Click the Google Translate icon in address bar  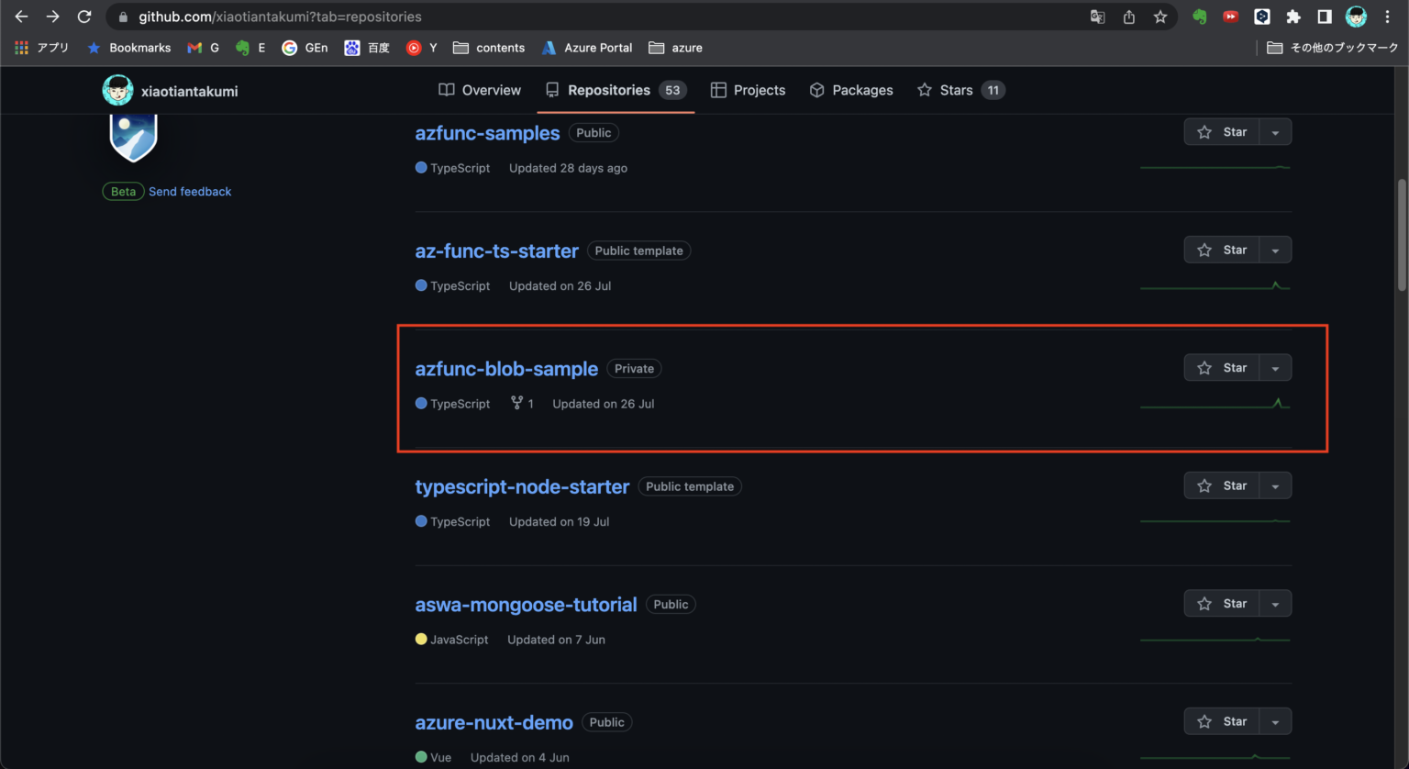pyautogui.click(x=1097, y=17)
